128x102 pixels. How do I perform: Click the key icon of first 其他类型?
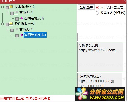(x=16, y=12)
